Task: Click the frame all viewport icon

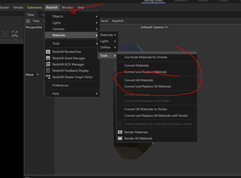Action: tap(15, 34)
